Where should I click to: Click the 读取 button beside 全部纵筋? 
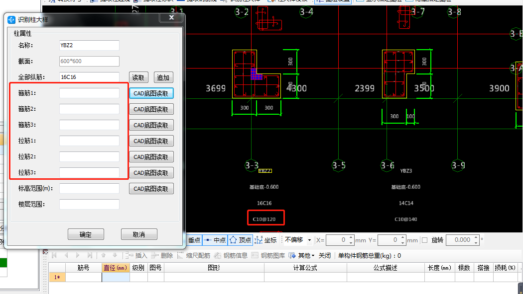click(x=138, y=77)
